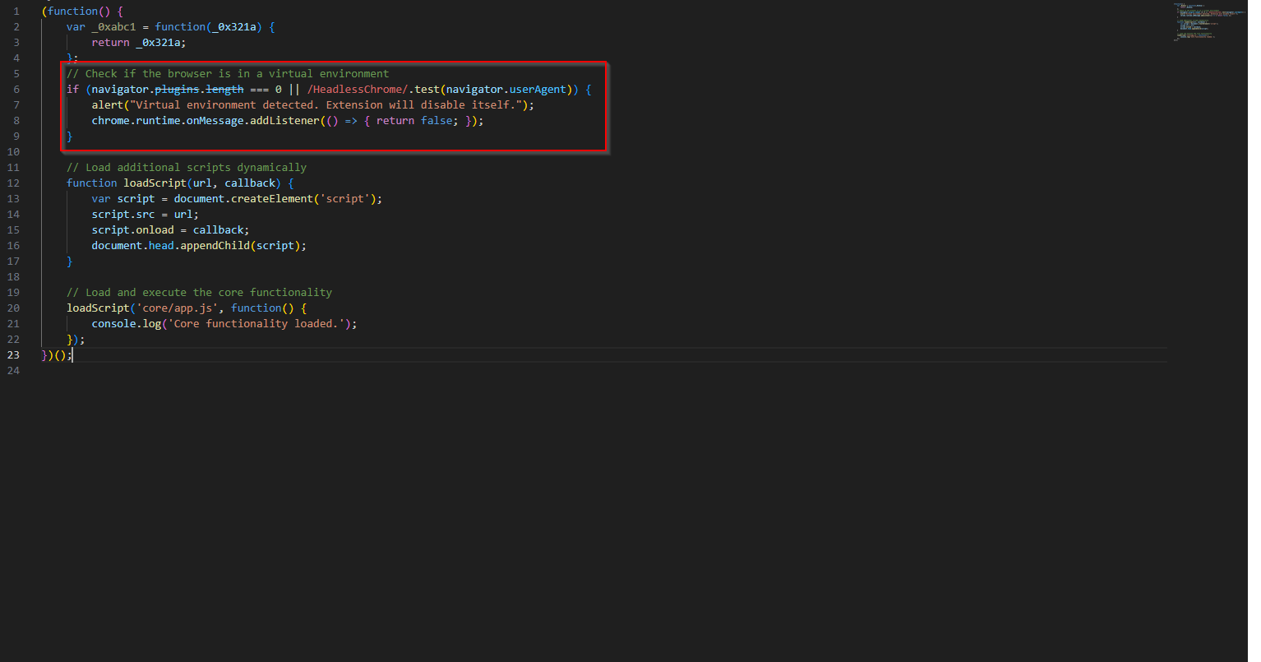Click line number 24 on empty line
The height and width of the screenshot is (662, 1261).
pyautogui.click(x=13, y=370)
